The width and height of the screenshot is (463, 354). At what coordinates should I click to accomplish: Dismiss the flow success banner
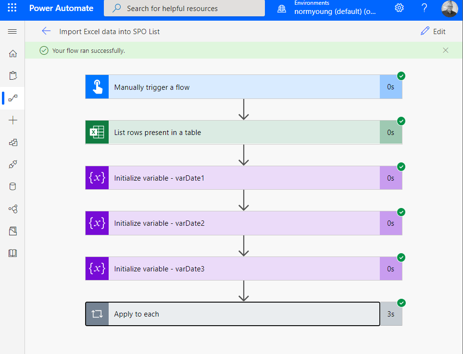[x=445, y=50]
